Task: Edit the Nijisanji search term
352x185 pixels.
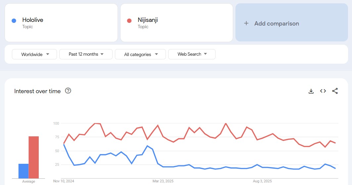Action: pos(148,20)
